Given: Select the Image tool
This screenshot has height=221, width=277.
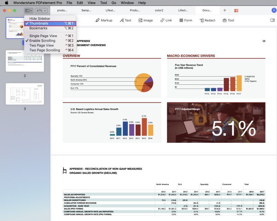Looking at the screenshot, I should tap(146, 20).
